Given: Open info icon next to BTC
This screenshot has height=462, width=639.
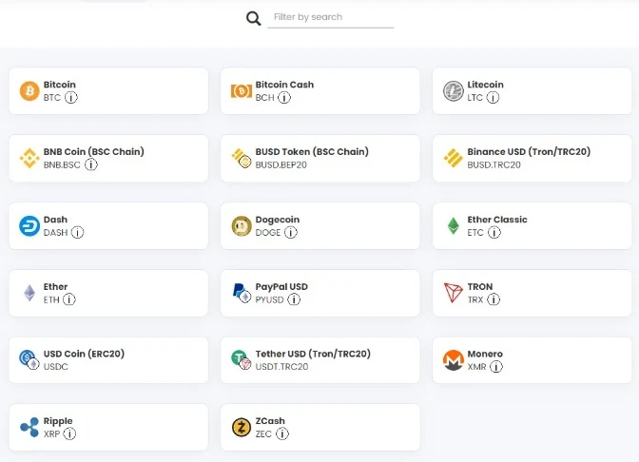Looking at the screenshot, I should click(x=71, y=98).
